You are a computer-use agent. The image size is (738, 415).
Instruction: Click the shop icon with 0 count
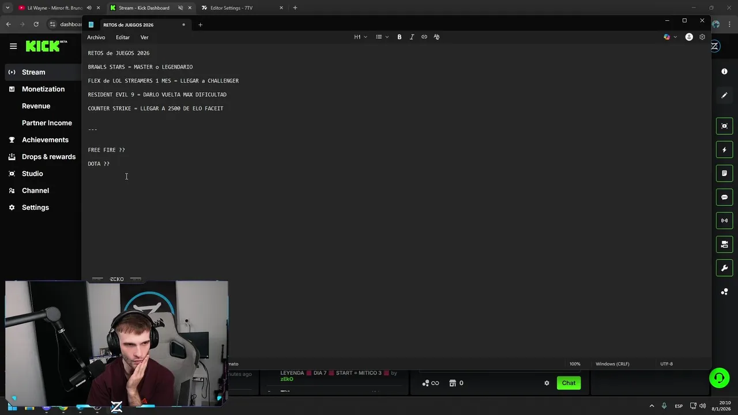click(456, 383)
